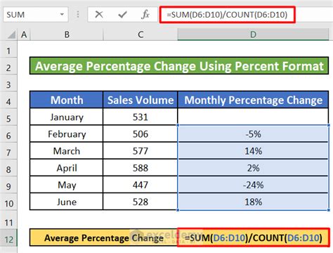The image size is (333, 253).
Task: Click the April cell
Action: click(x=67, y=168)
